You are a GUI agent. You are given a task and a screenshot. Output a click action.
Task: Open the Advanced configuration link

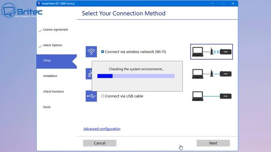[x=102, y=129]
